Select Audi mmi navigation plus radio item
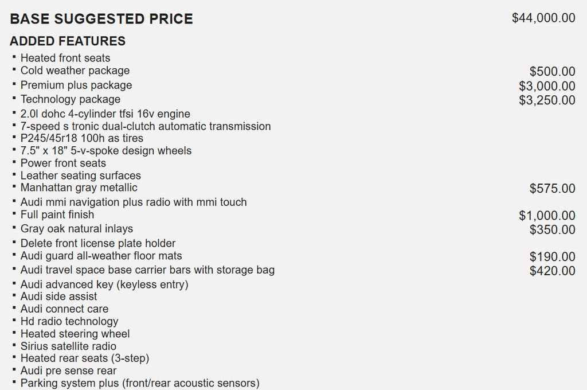 pyautogui.click(x=134, y=202)
